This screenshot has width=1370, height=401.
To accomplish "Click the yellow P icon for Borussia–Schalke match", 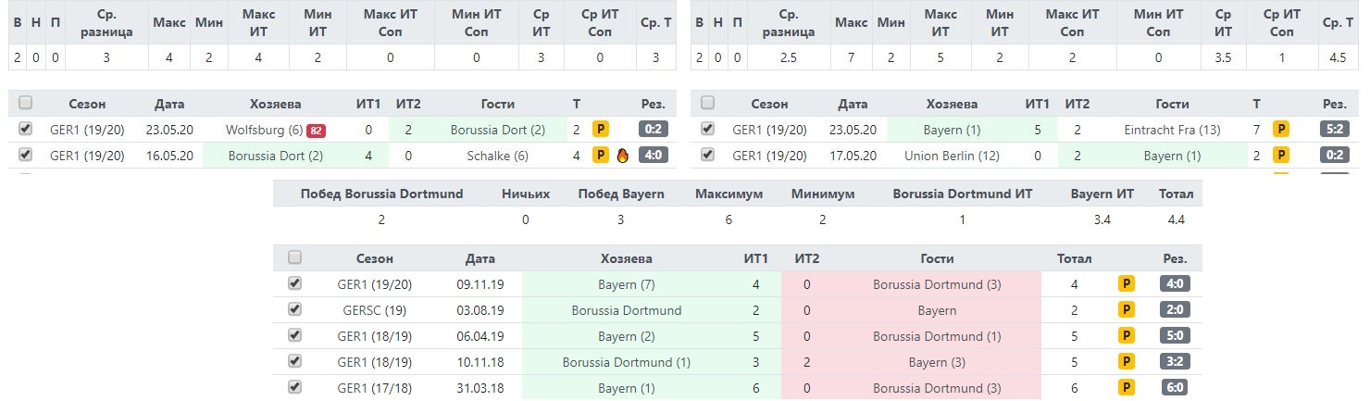I will coord(601,156).
